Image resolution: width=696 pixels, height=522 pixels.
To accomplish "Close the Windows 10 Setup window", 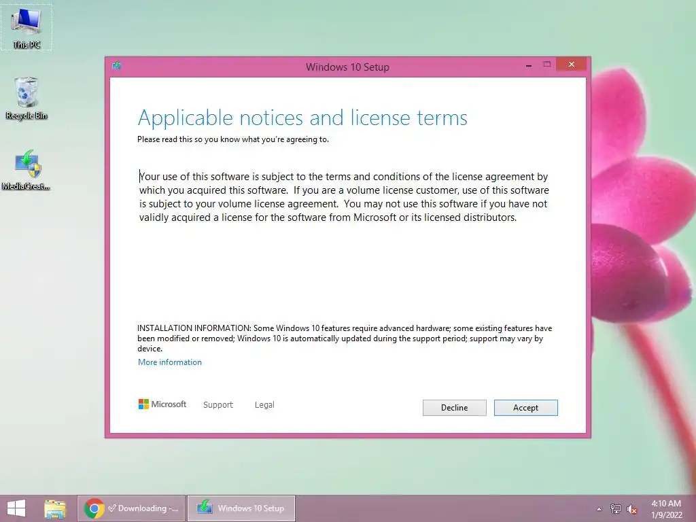I will click(571, 65).
